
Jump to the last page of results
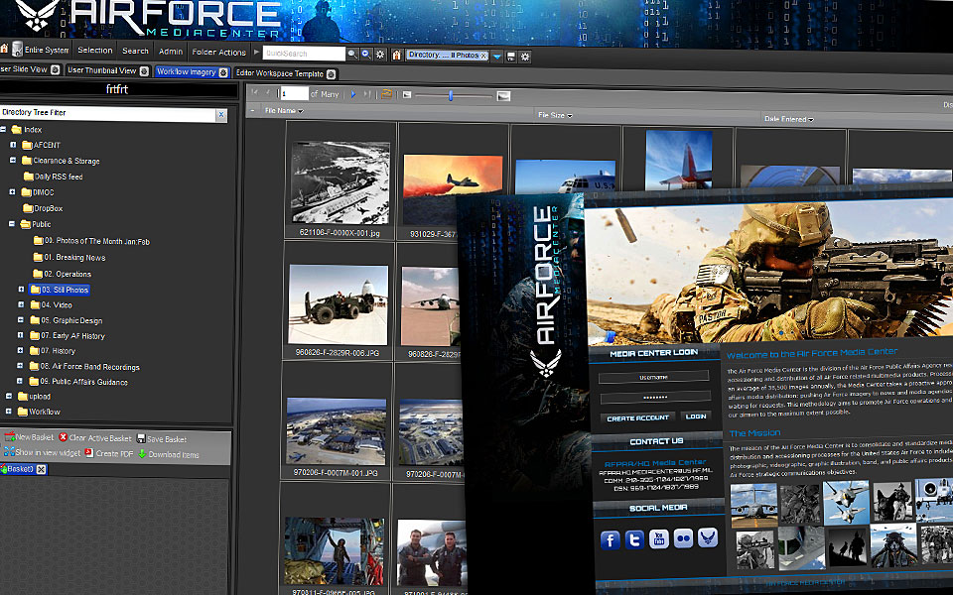tap(366, 94)
